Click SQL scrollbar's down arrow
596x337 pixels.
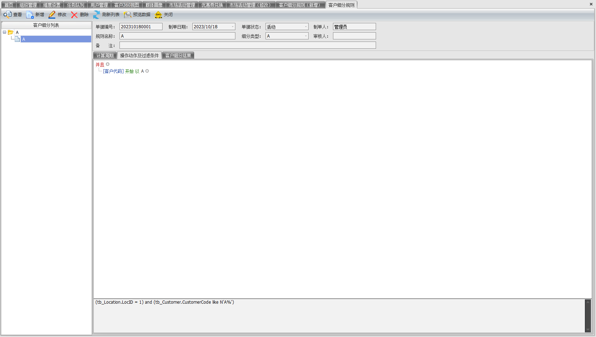[x=588, y=330]
